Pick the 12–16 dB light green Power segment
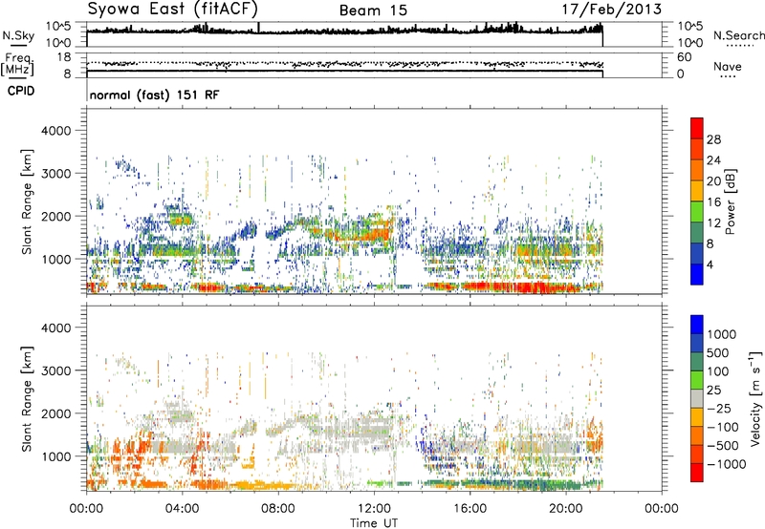Image resolution: width=765 pixels, height=529 pixels. tap(697, 212)
